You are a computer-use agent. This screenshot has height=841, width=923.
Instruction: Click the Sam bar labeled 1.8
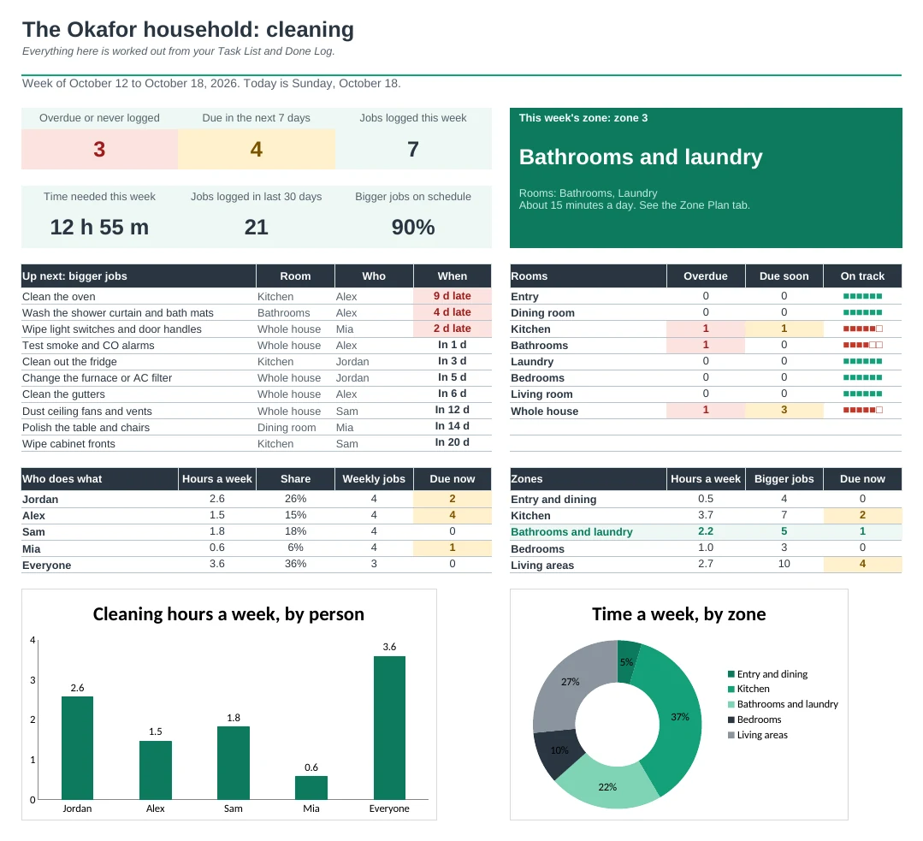point(234,762)
